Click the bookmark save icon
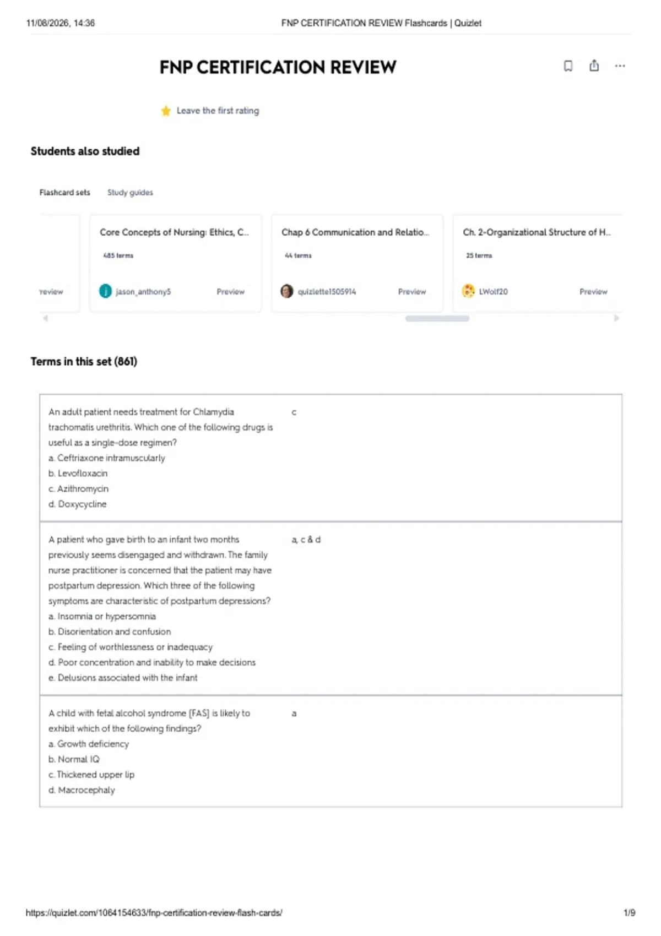The image size is (661, 936). [x=568, y=66]
